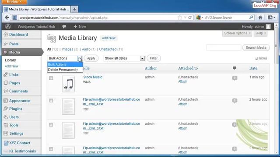Open the Media menu in sidebar

point(14,52)
